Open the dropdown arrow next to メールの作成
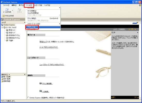 (12, 10)
